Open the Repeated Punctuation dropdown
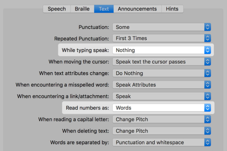Screen dimensions: 227x151 [x=162, y=39]
